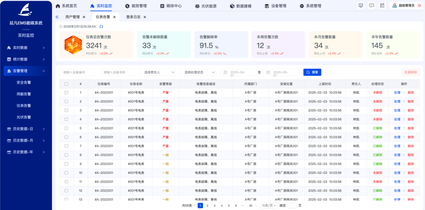The height and width of the screenshot is (210, 425).
Task: Click 处理 link for row 3
Action: (397, 111)
